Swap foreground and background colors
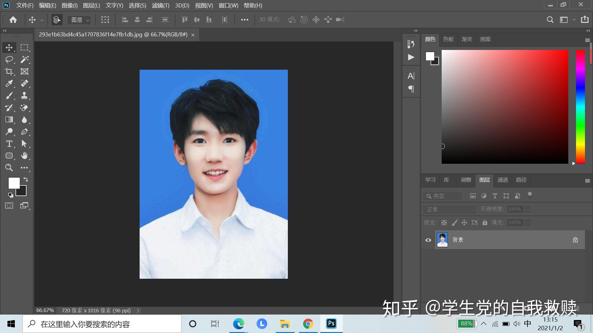This screenshot has width=593, height=333. pyautogui.click(x=26, y=179)
